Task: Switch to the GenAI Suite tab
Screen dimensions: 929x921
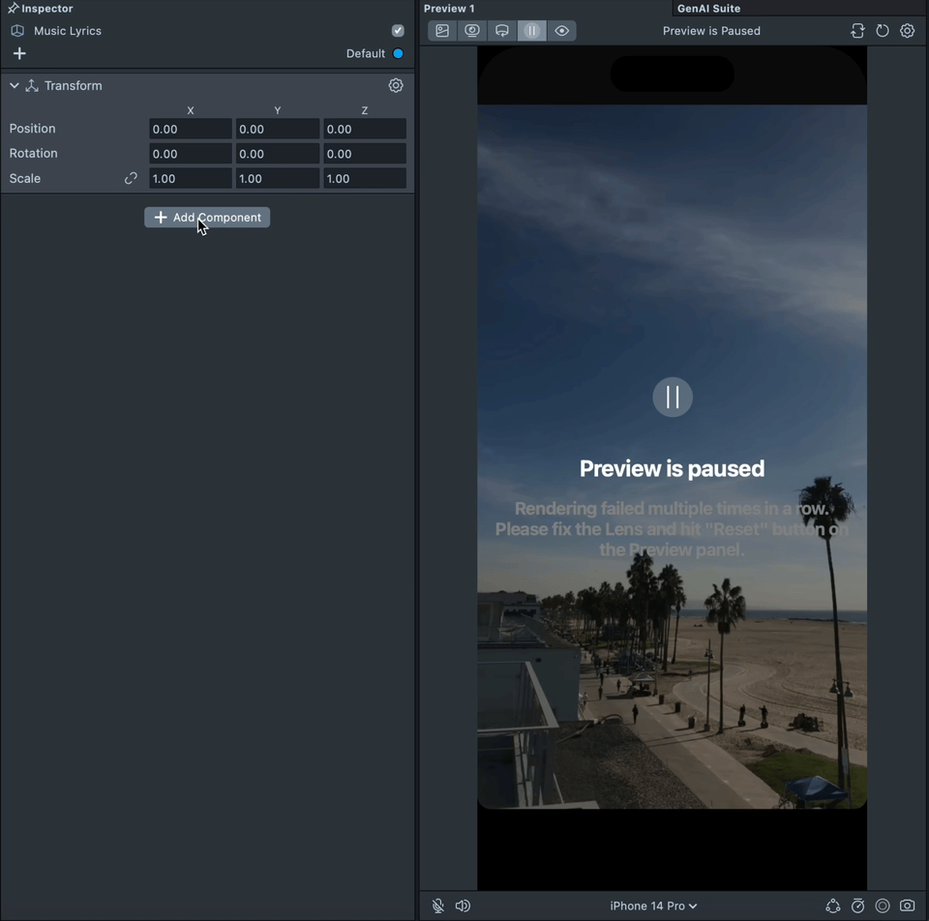Action: [x=708, y=9]
